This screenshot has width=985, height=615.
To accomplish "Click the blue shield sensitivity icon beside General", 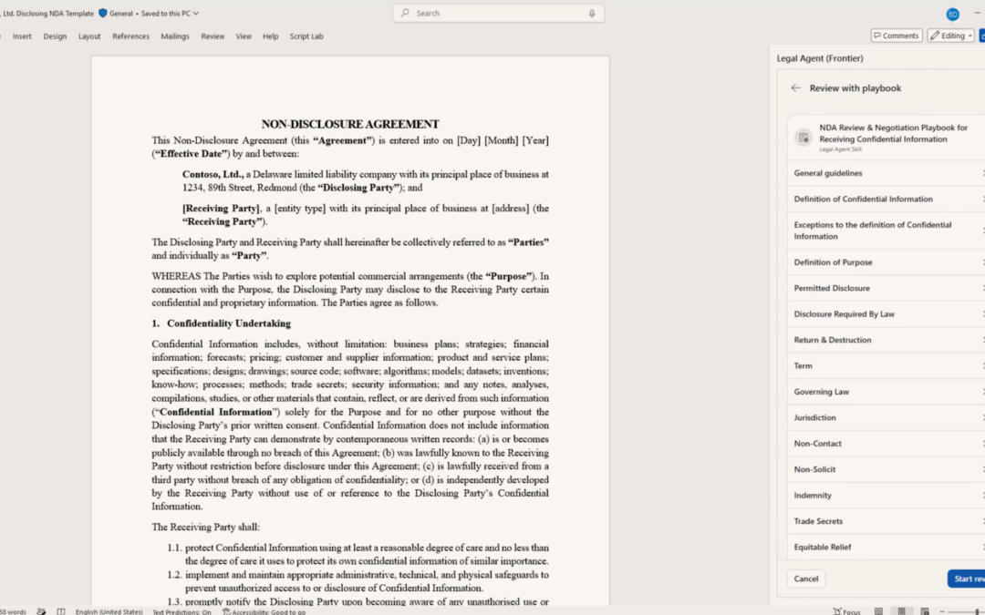I will pos(103,13).
